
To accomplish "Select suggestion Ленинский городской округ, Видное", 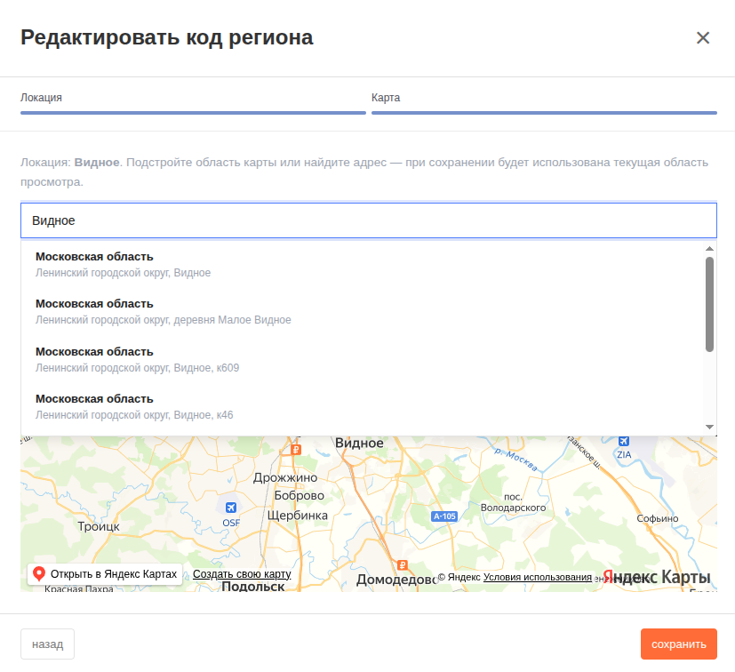I will coord(362,265).
